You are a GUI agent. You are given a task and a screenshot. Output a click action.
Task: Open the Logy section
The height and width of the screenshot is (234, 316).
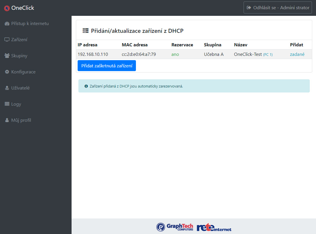(x=16, y=104)
